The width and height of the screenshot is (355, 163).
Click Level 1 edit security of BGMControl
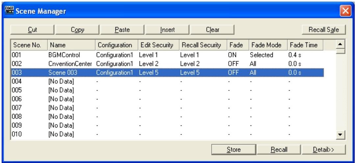(x=149, y=55)
